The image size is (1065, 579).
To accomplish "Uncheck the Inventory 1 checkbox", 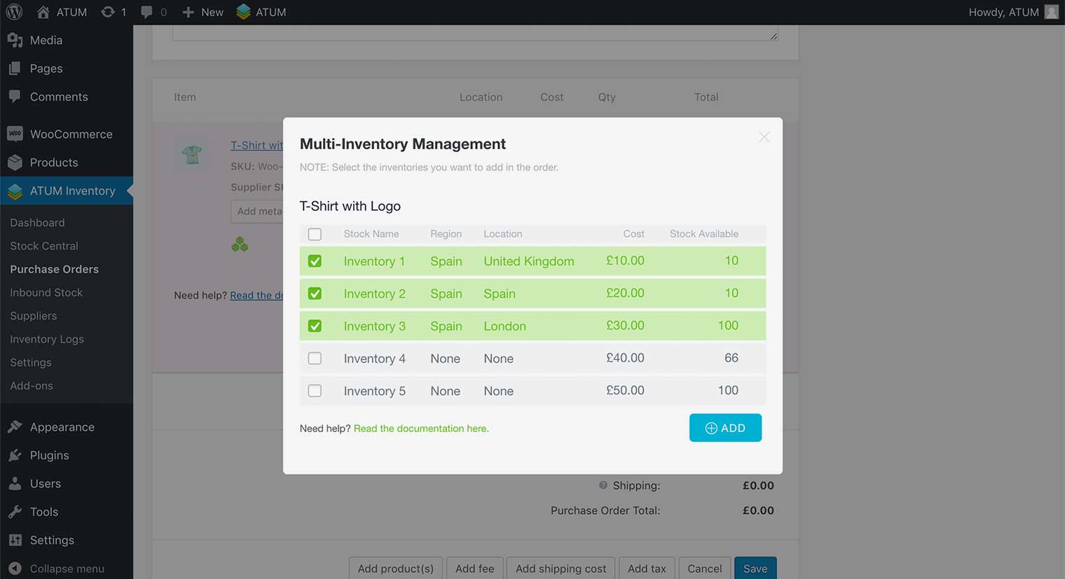I will coord(315,261).
